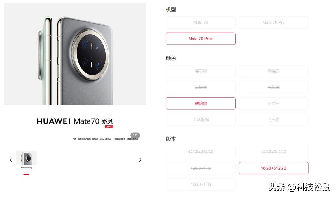Choose the Mate 70 model option
The image size is (336, 197).
(201, 23)
